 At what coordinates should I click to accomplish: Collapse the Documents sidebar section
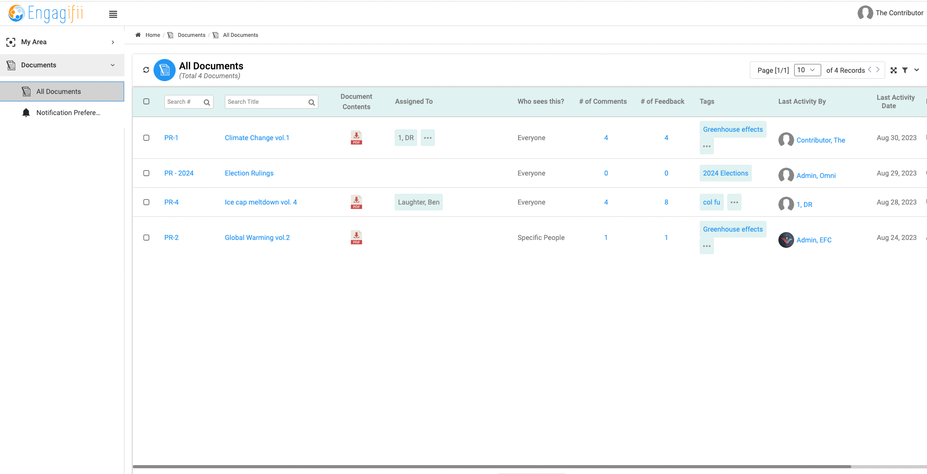point(62,65)
